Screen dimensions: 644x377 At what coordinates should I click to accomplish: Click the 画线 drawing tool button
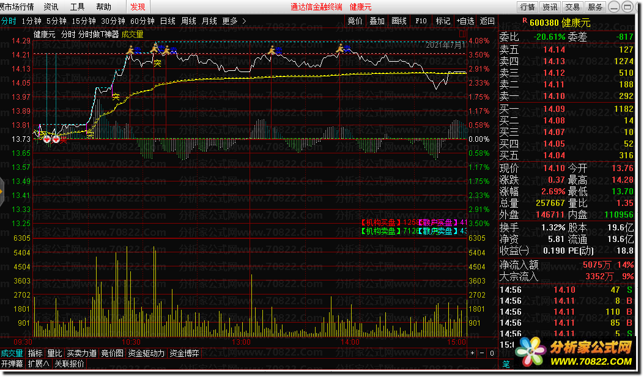pyautogui.click(x=399, y=21)
